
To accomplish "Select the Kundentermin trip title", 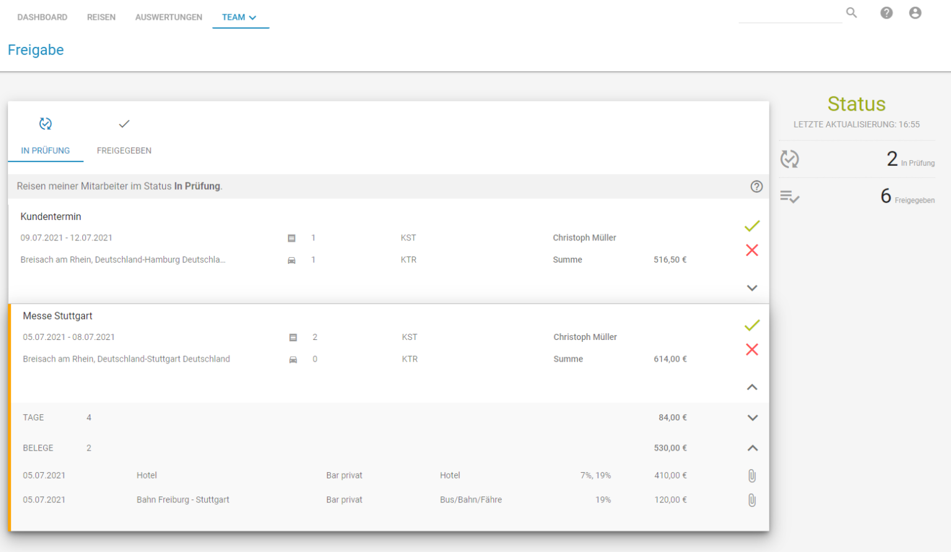I will [51, 216].
